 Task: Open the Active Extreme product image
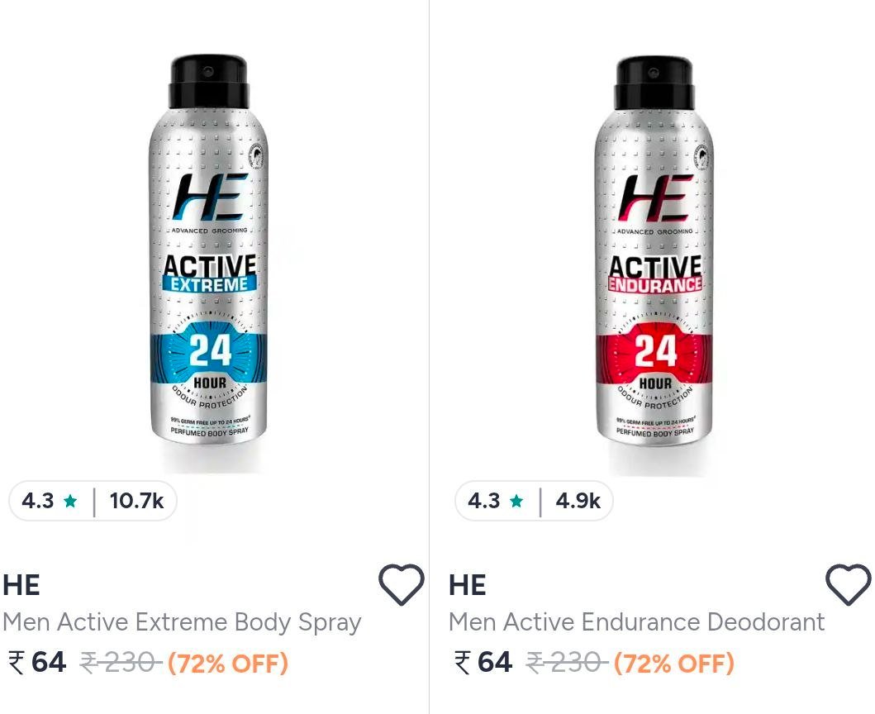(x=209, y=250)
